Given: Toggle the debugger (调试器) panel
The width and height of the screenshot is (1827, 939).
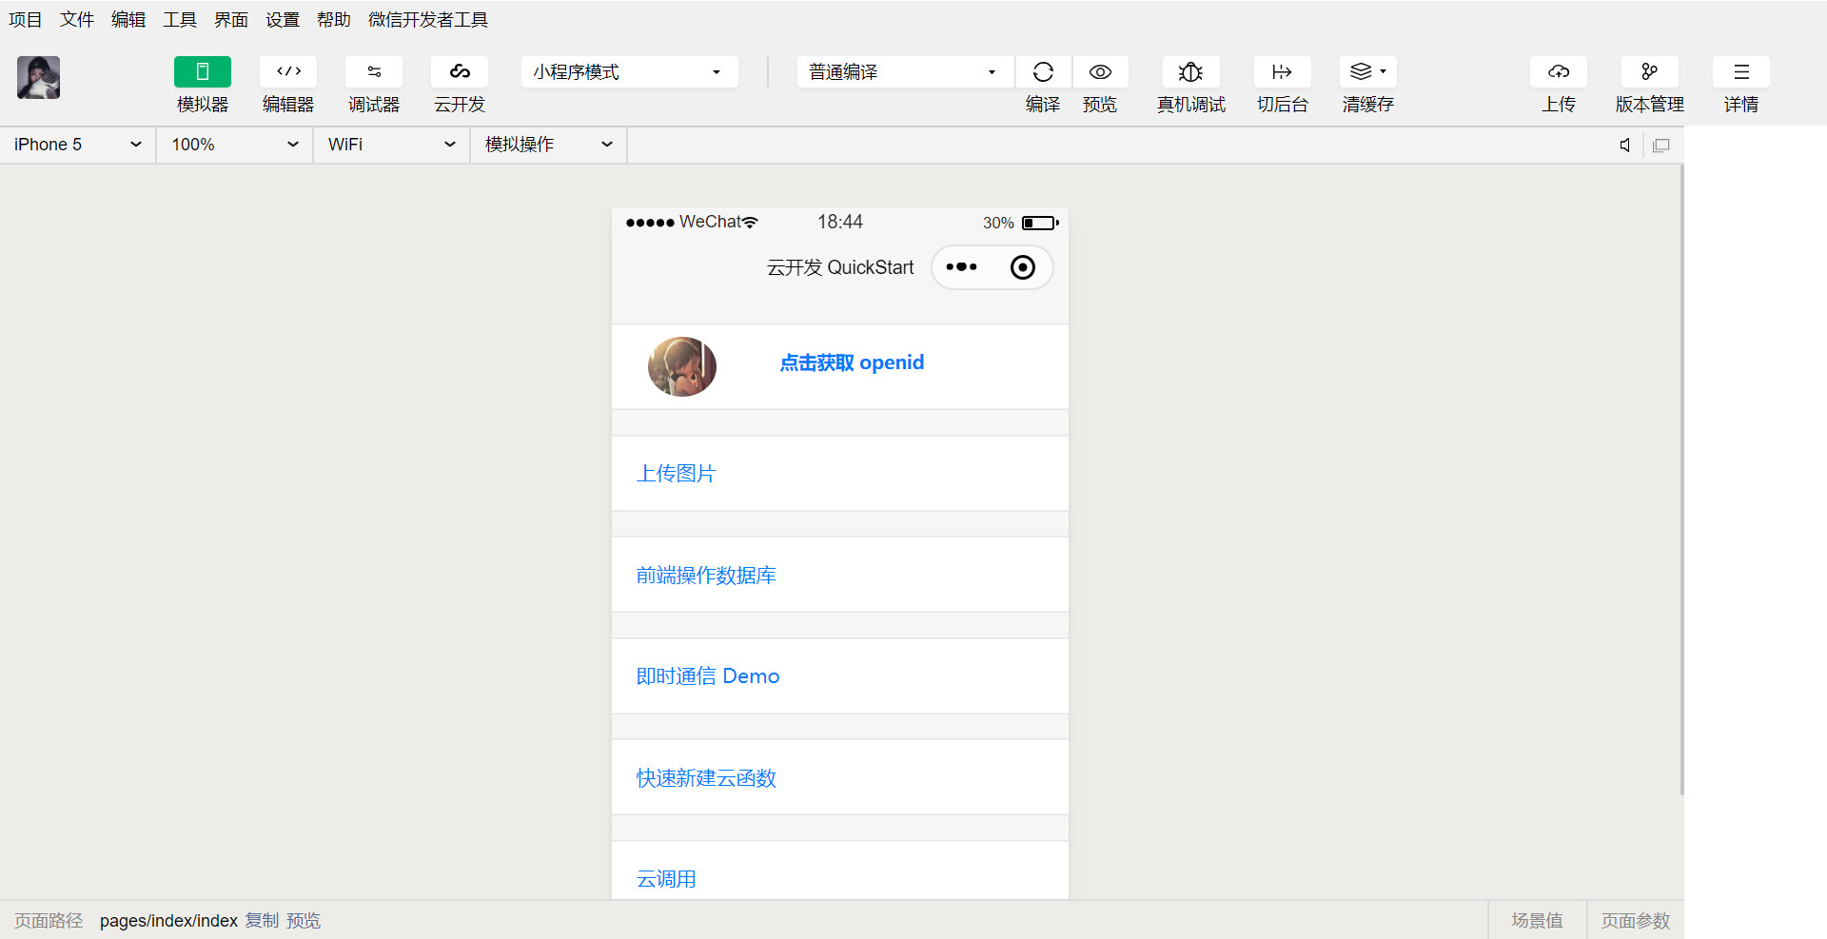Looking at the screenshot, I should pyautogui.click(x=374, y=71).
